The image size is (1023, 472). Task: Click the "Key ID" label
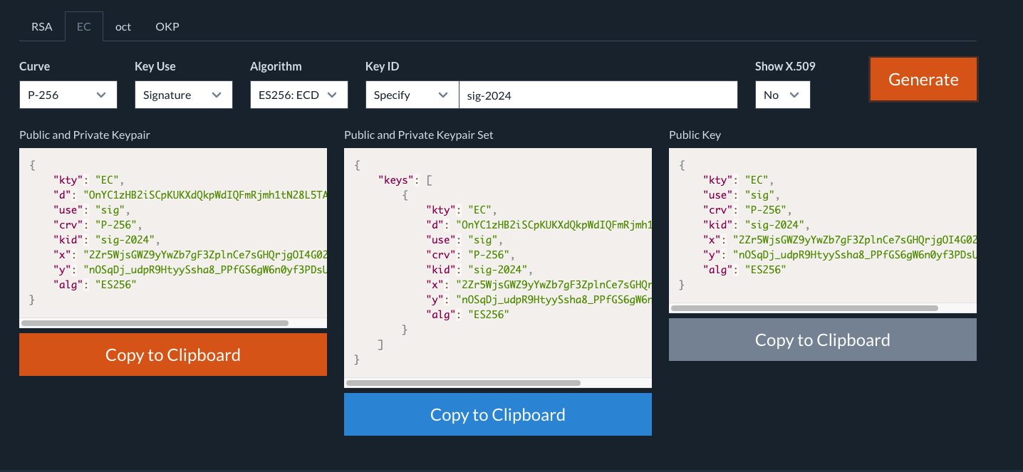[x=383, y=66]
